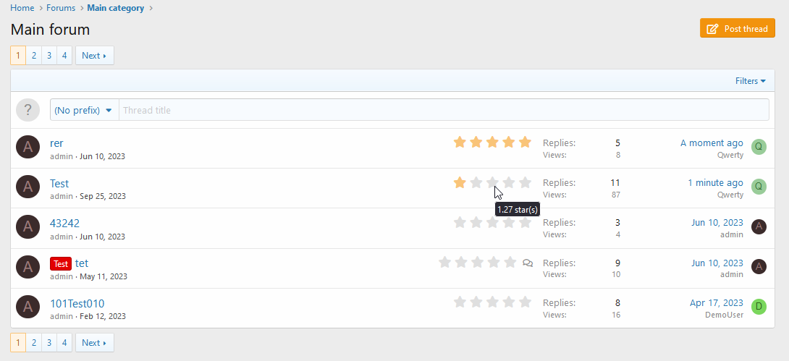This screenshot has width=789, height=361.
Task: Open '1 minute ago' latest post link
Action: point(716,183)
